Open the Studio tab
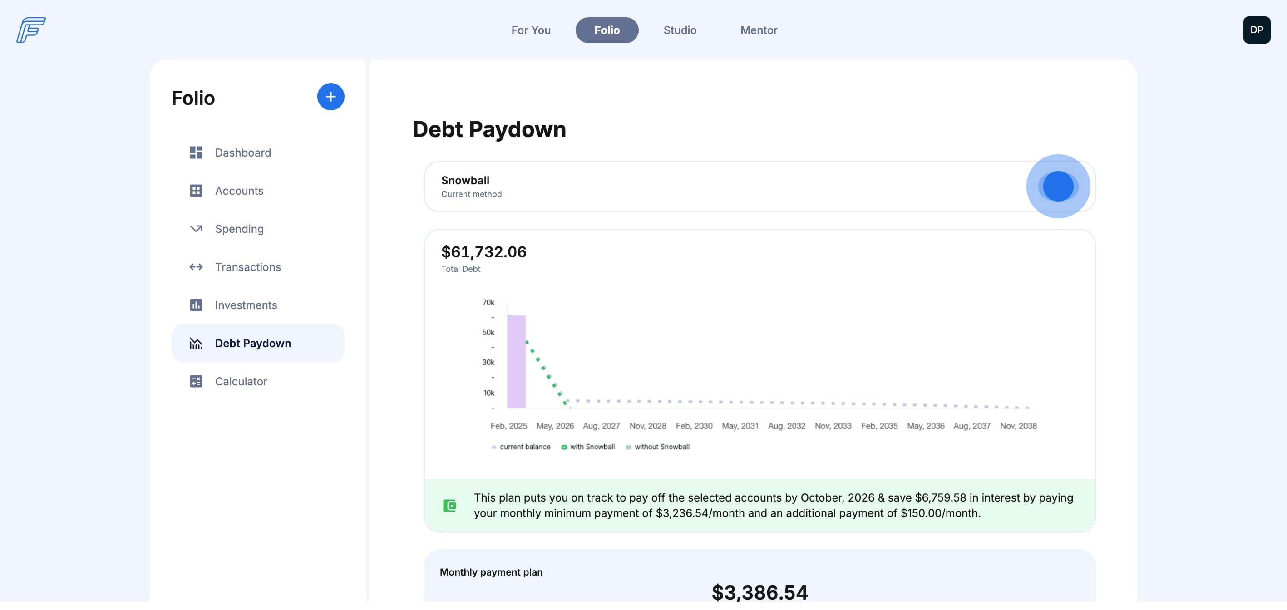 point(680,30)
